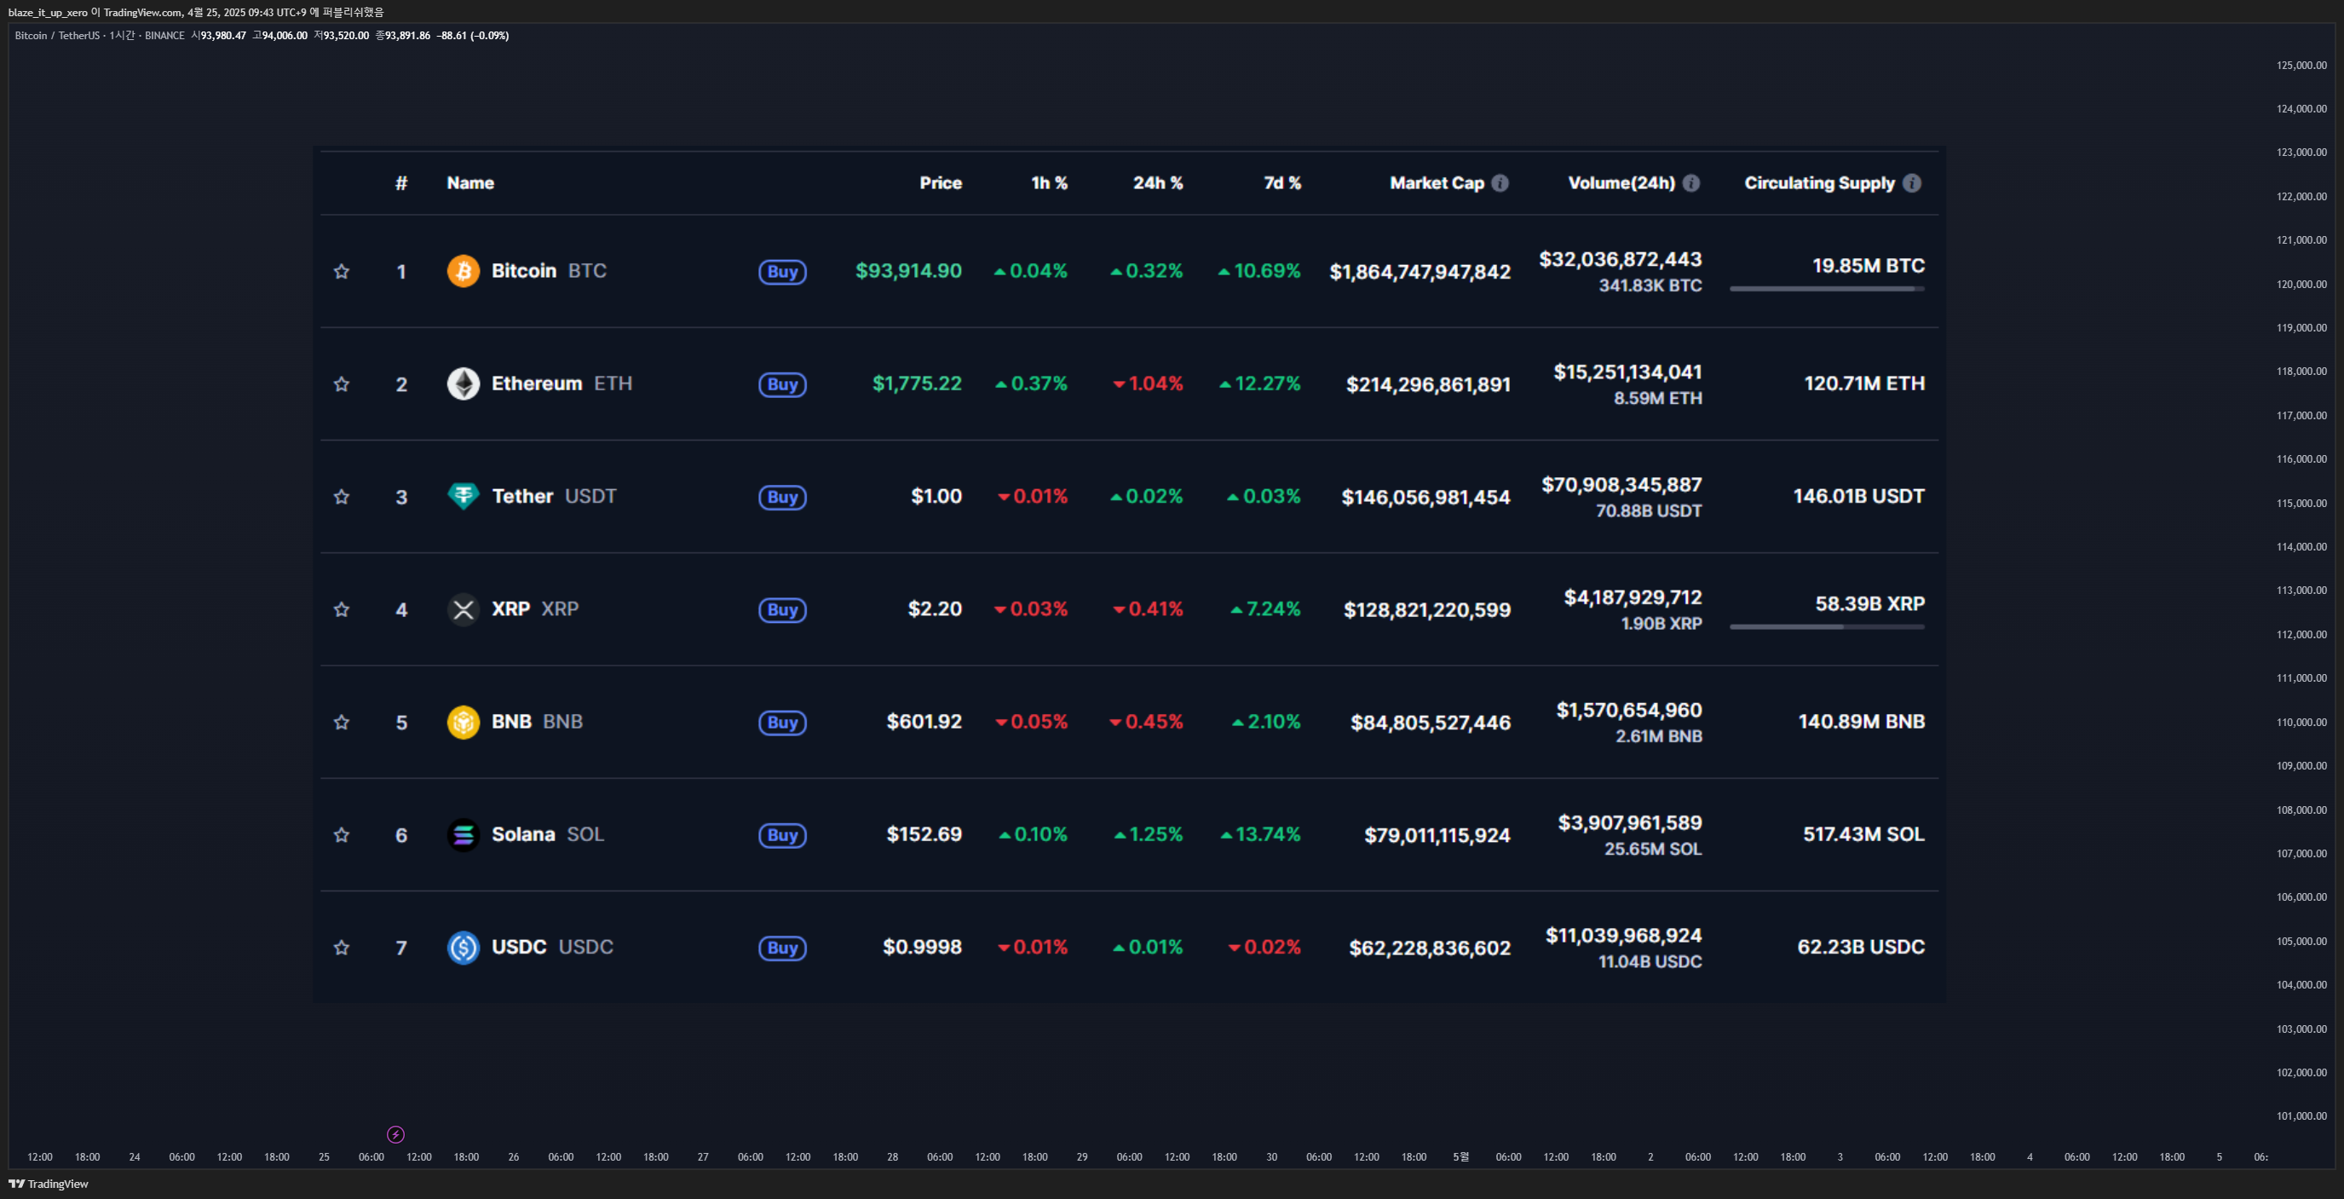Image resolution: width=2344 pixels, height=1199 pixels.
Task: Click the 120,000.00 price axis label
Action: pyautogui.click(x=2301, y=284)
